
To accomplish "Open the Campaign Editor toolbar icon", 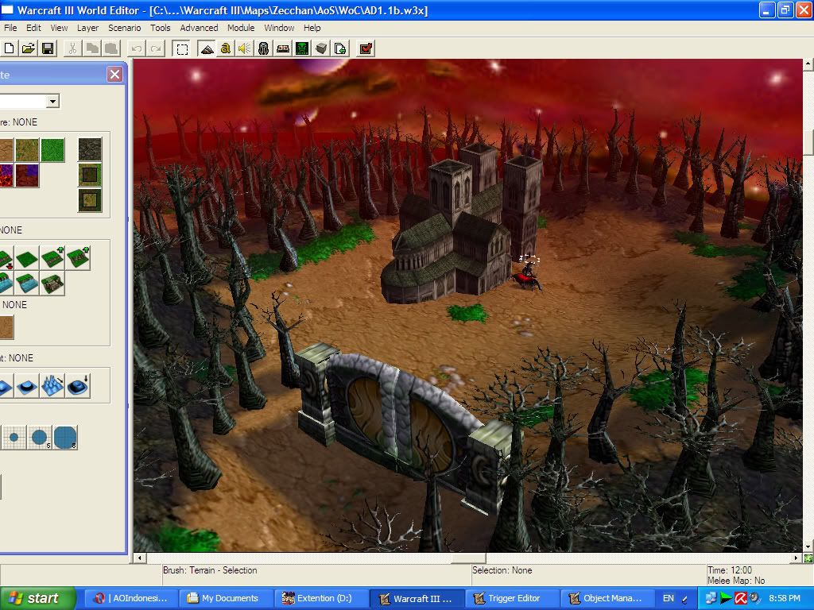I will (283, 48).
